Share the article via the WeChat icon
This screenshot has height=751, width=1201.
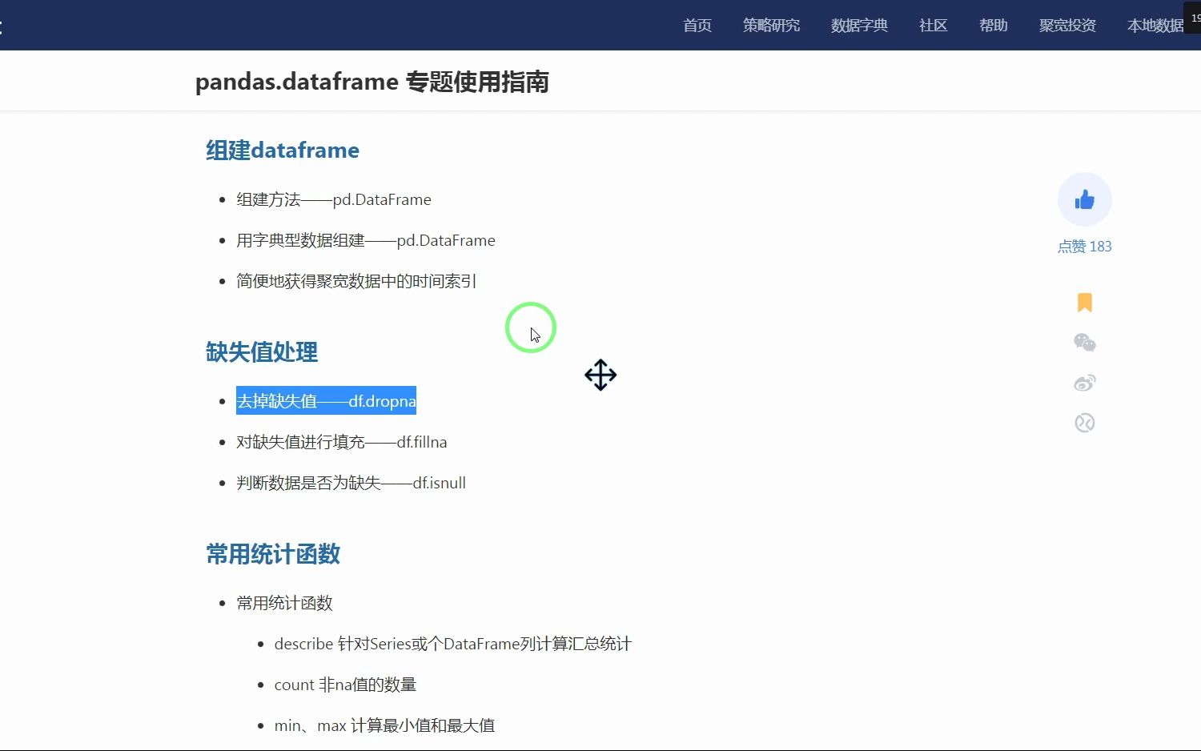click(x=1084, y=343)
